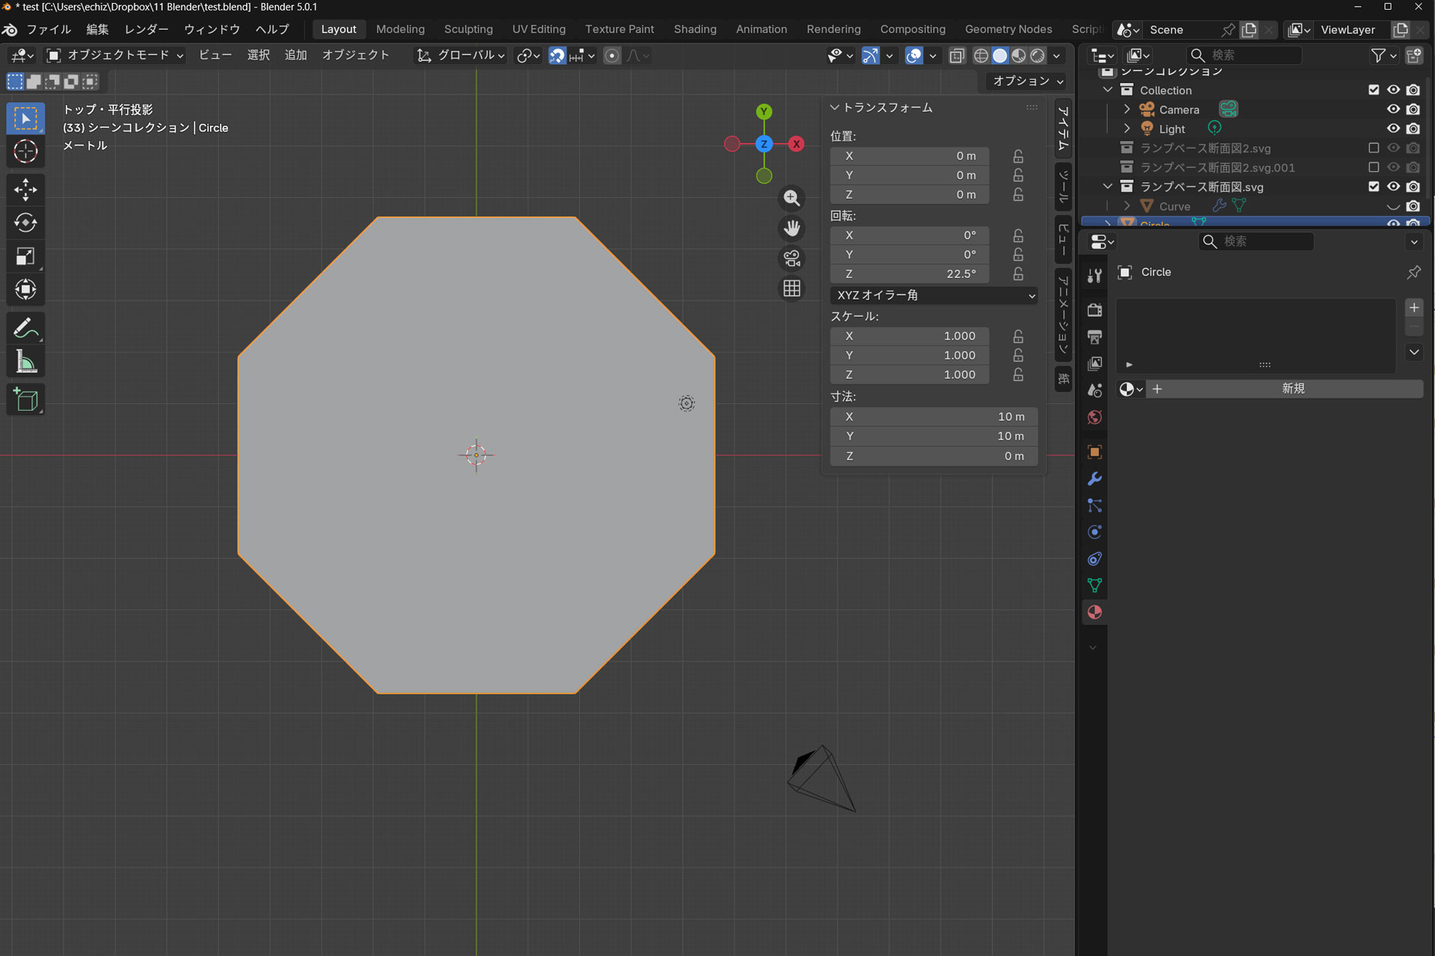
Task: Click the Z rotation 22.5° field
Action: 909,274
